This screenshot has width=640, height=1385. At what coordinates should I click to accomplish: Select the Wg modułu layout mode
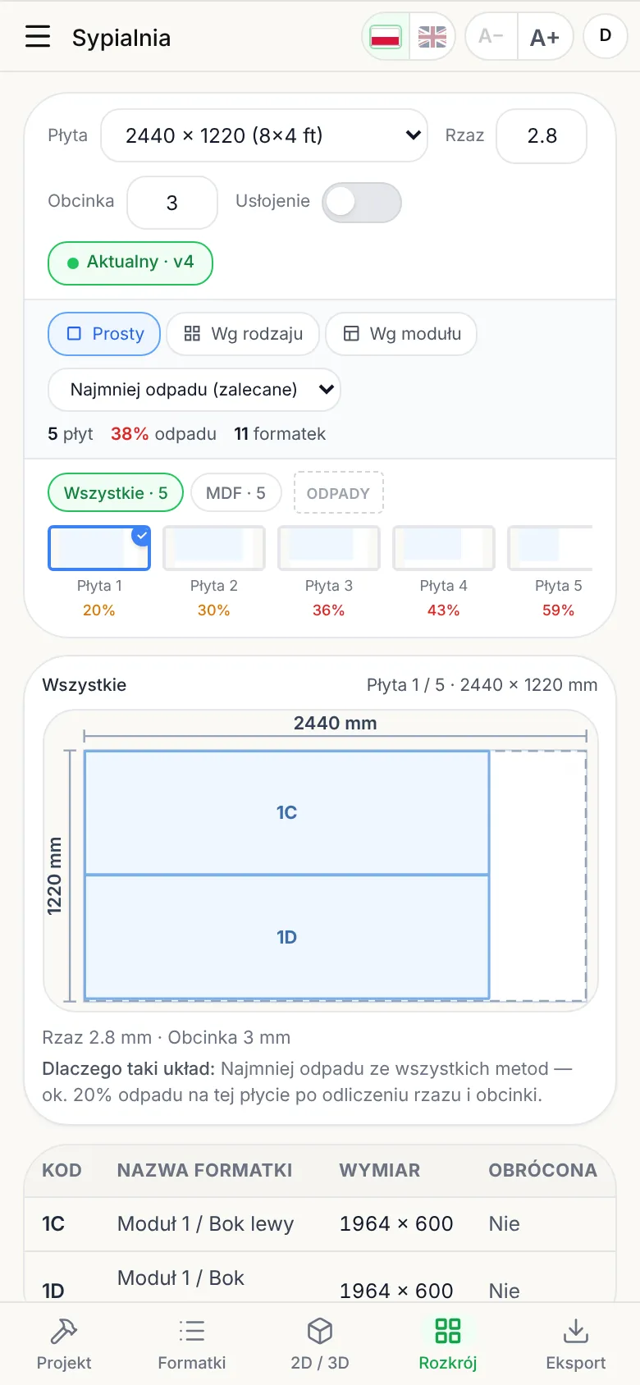[401, 334]
